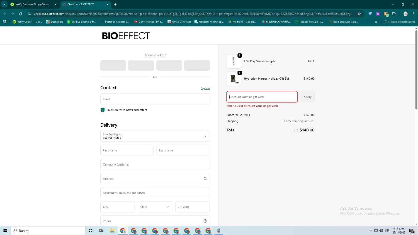Image resolution: width=418 pixels, height=235 pixels.
Task: Open Task View in taskbar
Action: 101,231
